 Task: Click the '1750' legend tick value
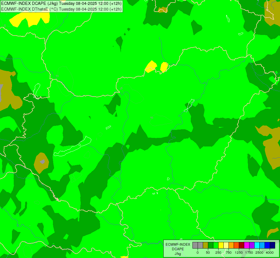(x=249, y=253)
